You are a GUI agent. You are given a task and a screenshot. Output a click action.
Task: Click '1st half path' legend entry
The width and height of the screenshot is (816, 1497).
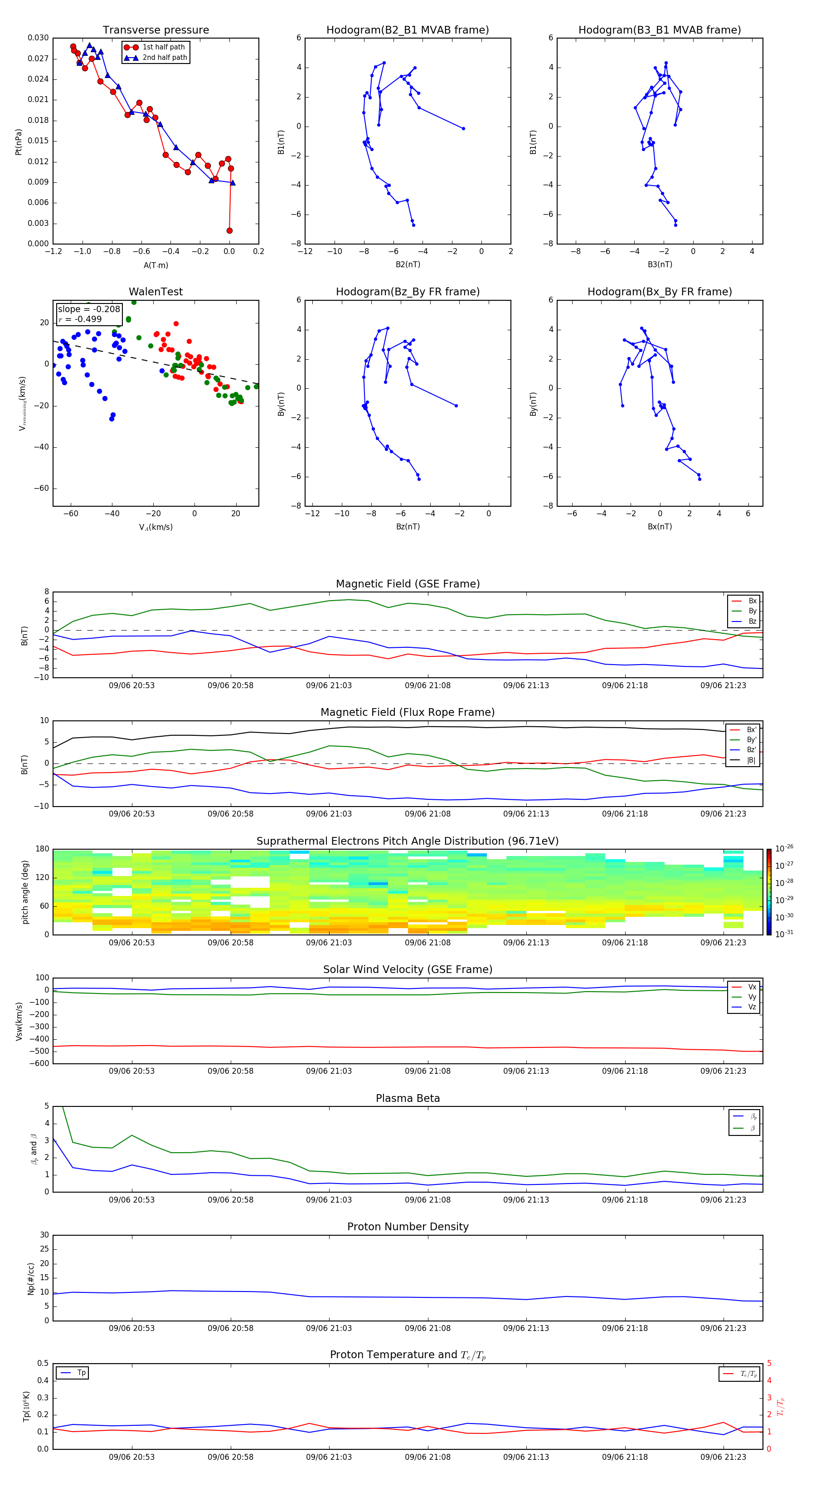(155, 47)
